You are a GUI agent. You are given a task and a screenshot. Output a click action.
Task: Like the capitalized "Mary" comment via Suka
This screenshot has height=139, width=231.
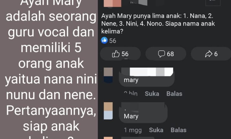tap(156, 130)
